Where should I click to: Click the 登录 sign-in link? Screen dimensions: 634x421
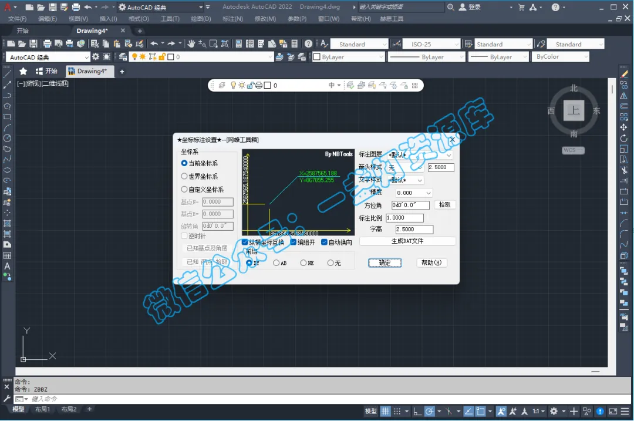[x=474, y=7]
